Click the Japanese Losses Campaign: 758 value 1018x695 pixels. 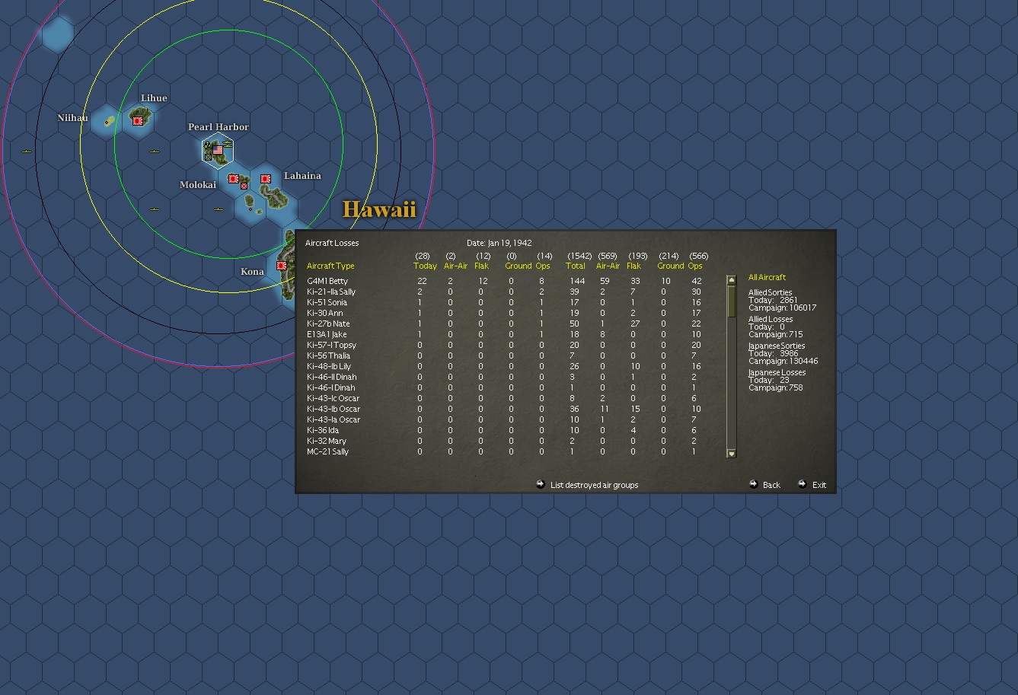tap(775, 387)
